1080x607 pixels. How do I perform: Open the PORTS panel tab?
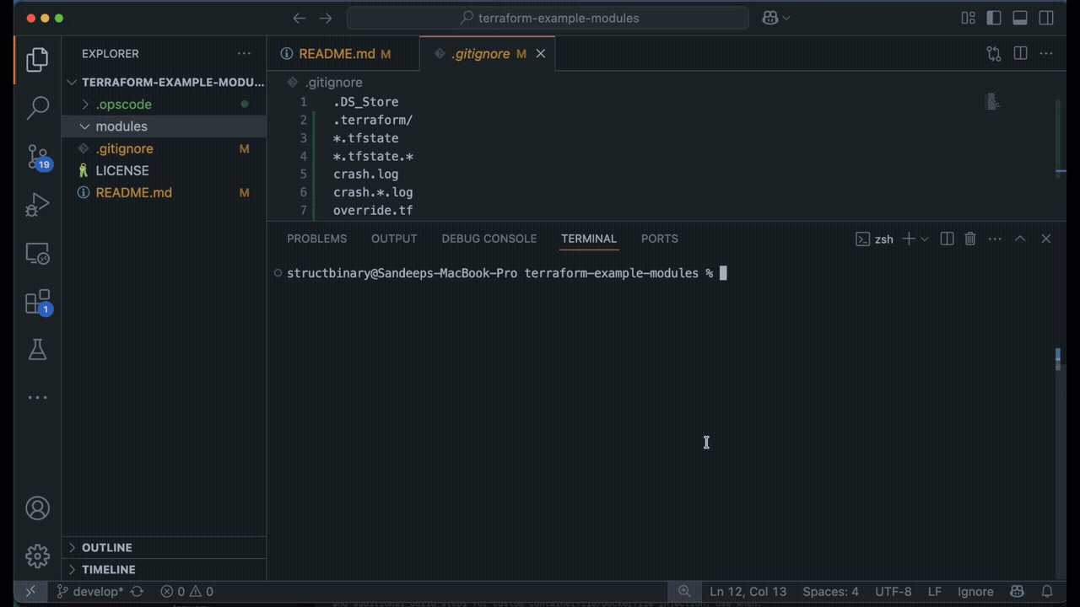pyautogui.click(x=659, y=239)
